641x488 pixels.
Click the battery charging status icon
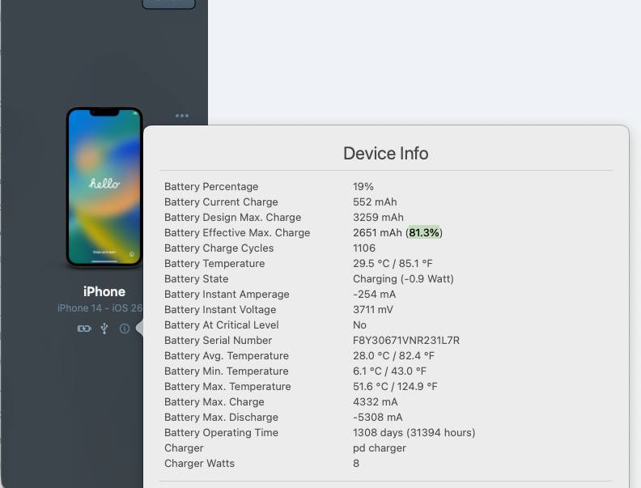(84, 329)
